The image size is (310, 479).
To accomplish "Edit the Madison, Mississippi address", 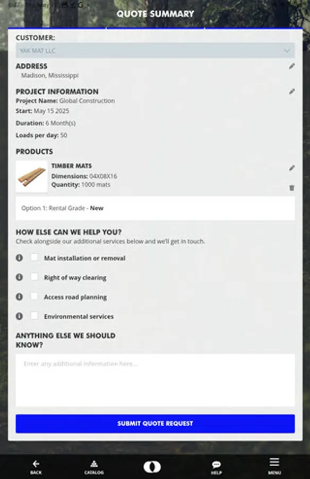I will (x=291, y=66).
